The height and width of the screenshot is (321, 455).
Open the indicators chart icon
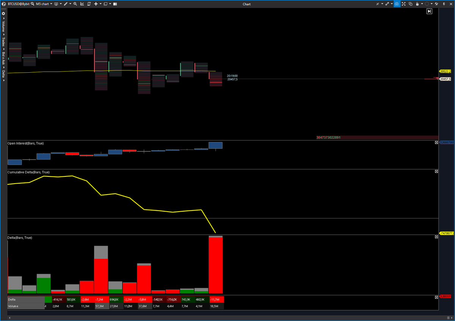[x=82, y=4]
